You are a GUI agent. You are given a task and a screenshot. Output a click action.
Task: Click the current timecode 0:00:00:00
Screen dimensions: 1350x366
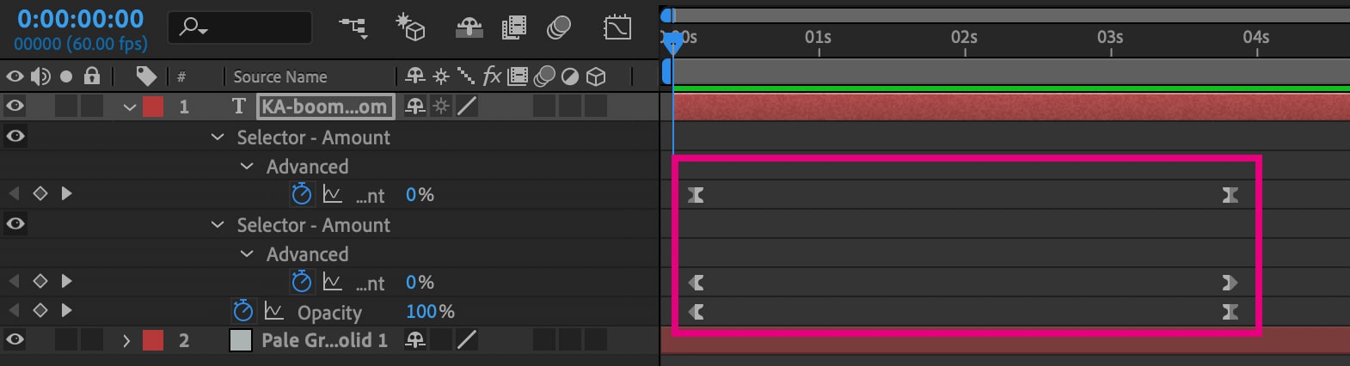tap(81, 19)
